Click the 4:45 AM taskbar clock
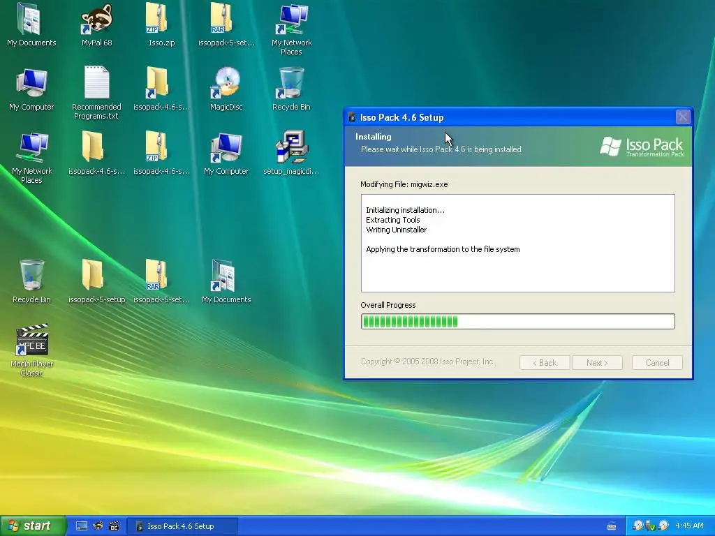 [x=689, y=526]
